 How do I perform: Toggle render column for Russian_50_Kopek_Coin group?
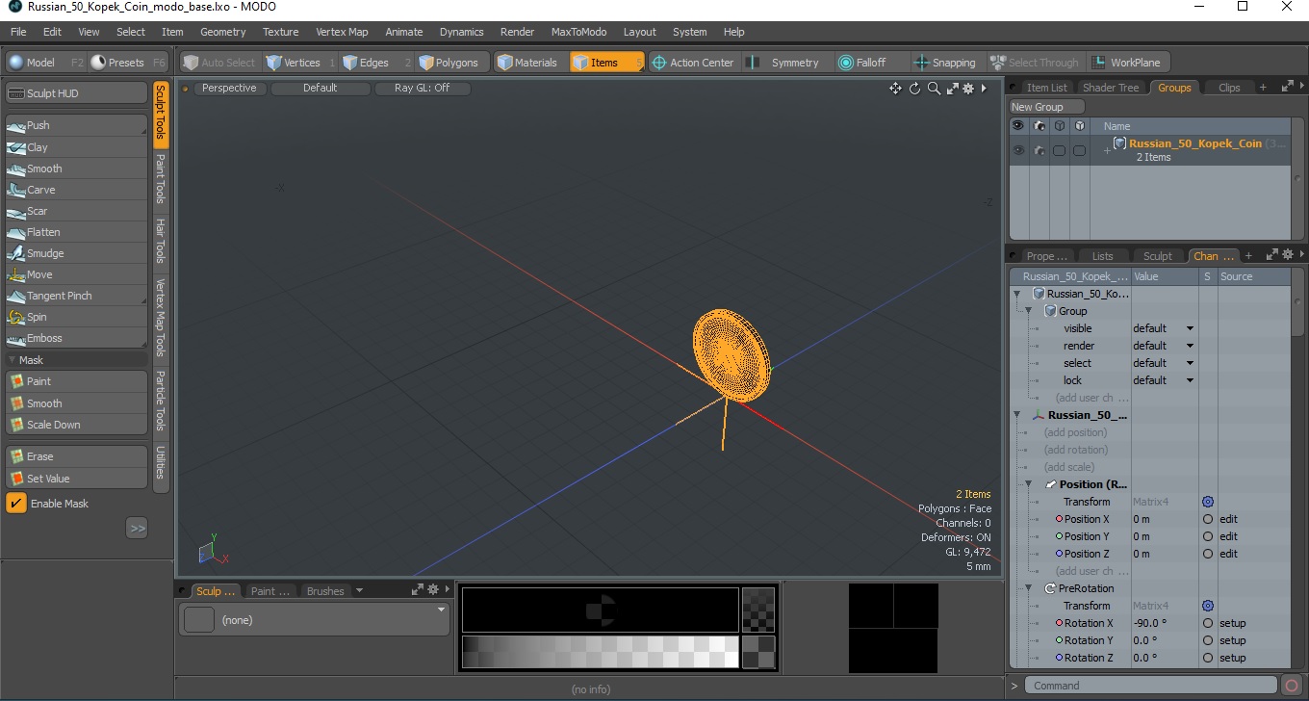point(1039,150)
